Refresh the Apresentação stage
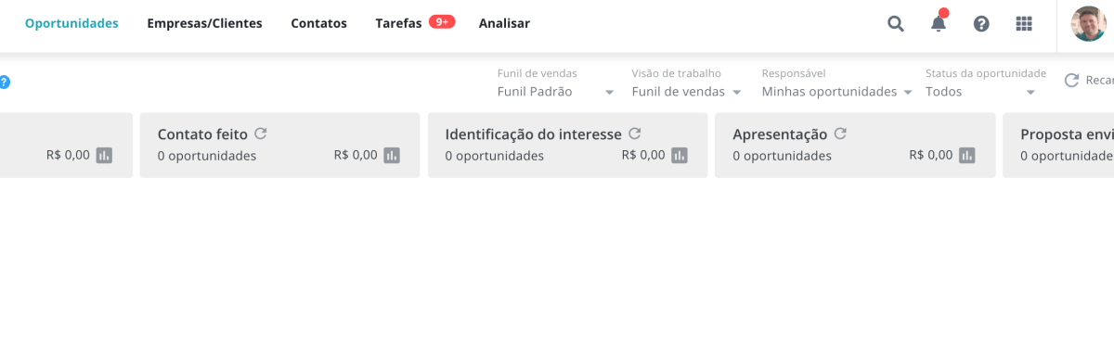 (840, 134)
